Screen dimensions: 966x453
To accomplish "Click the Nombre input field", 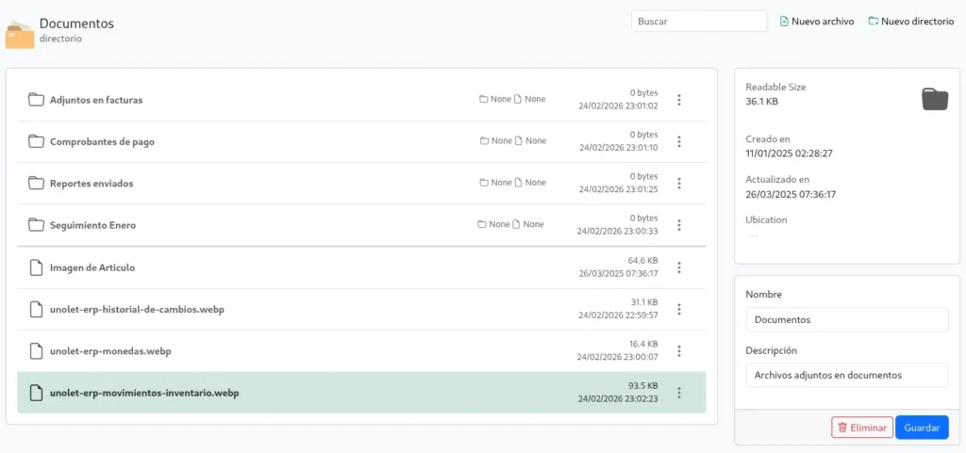I will (x=846, y=319).
